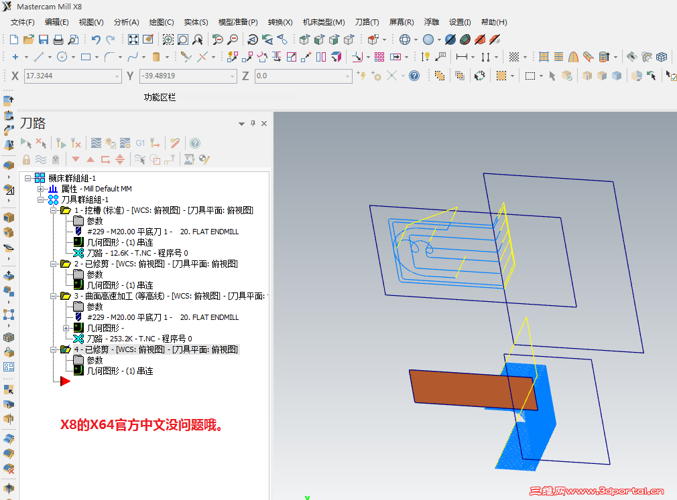Shaded blue sphere display icon
Viewport: 677px width, 500px height.
(428, 39)
